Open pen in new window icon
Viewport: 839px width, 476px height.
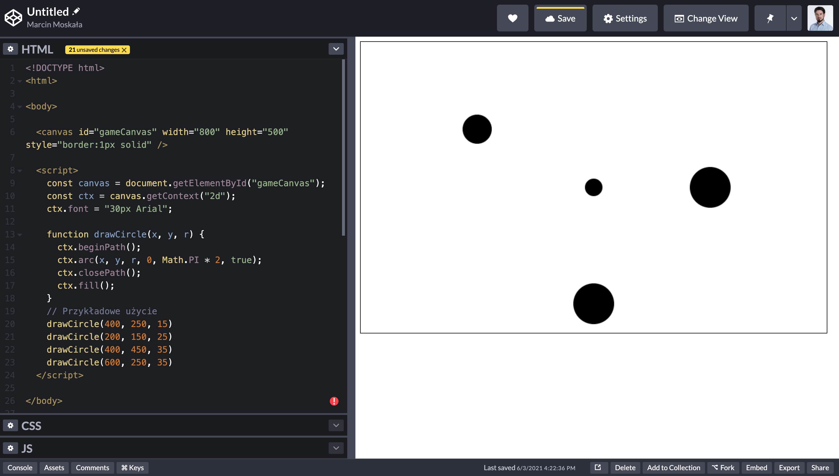pos(598,468)
